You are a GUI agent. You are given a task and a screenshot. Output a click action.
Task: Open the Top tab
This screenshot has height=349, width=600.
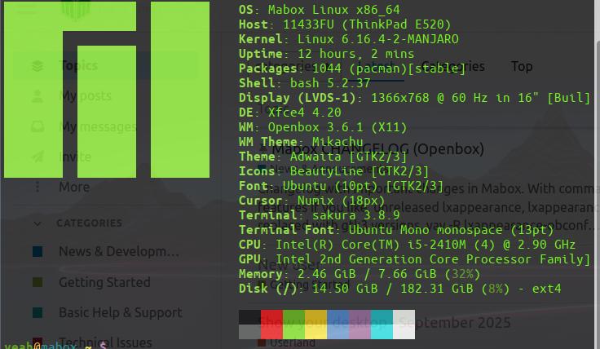522,67
